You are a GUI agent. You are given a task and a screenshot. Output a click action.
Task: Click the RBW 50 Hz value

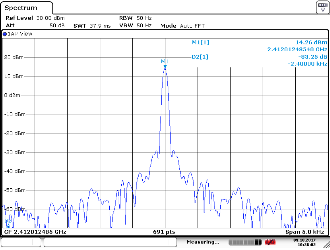coord(144,18)
